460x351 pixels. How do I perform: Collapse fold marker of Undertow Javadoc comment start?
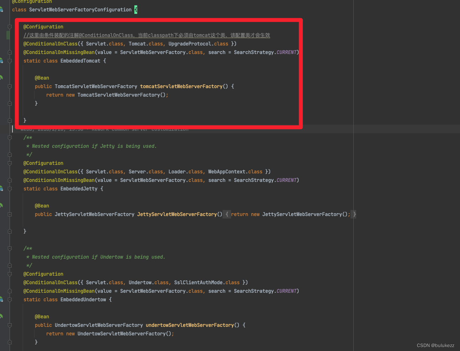[x=10, y=248]
